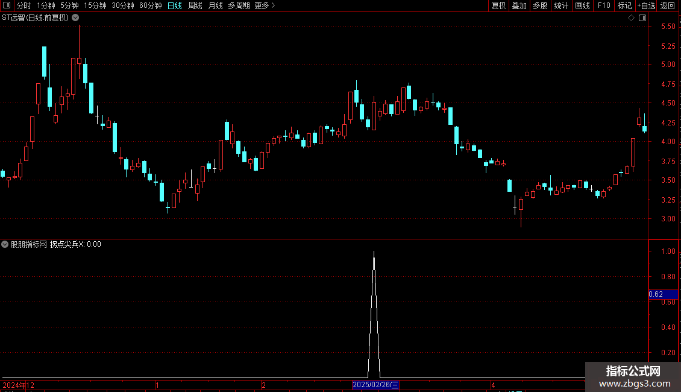
Task: Switch to 周线 weekly chart
Action: click(195, 5)
